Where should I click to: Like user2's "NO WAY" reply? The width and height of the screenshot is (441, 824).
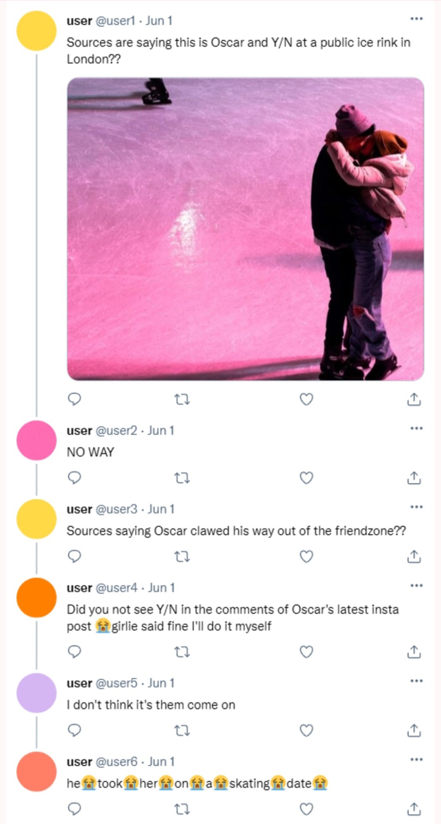(x=306, y=478)
